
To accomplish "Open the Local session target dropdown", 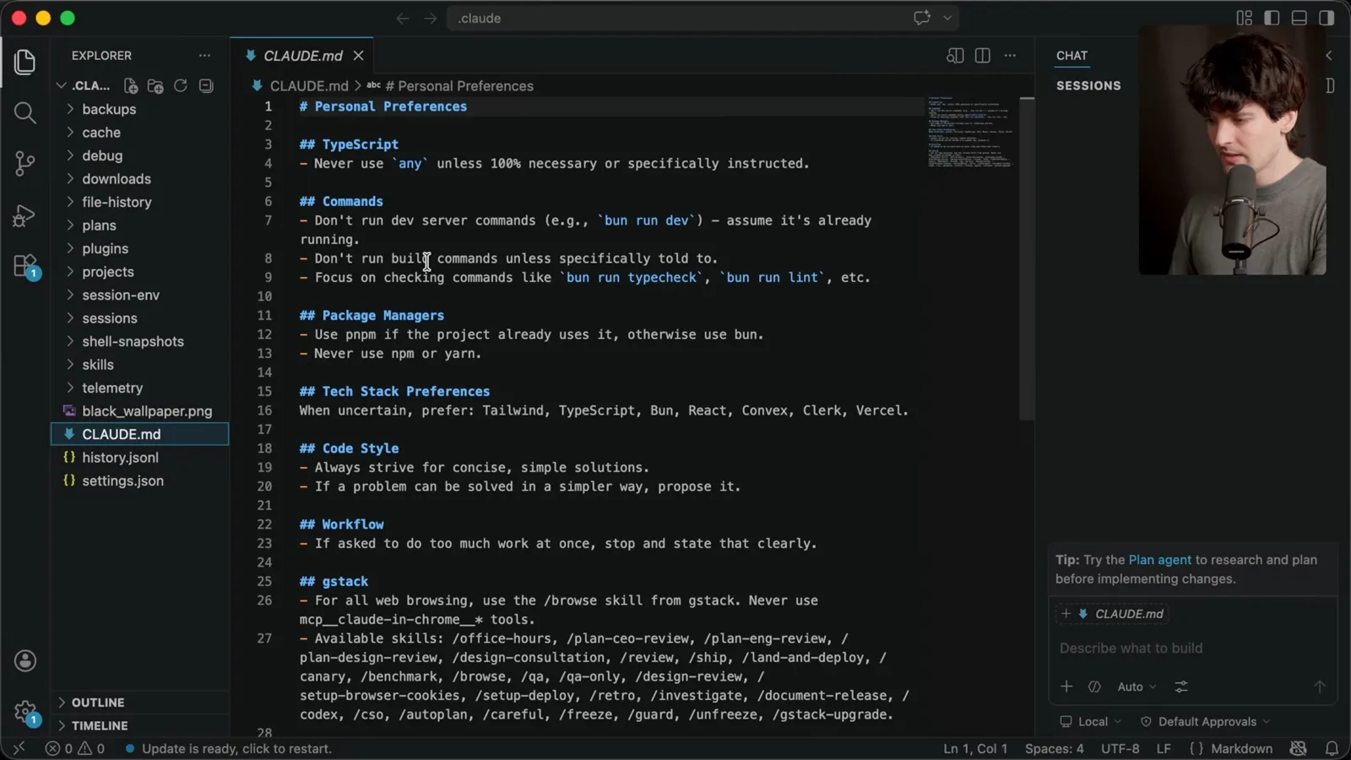I will point(1091,722).
